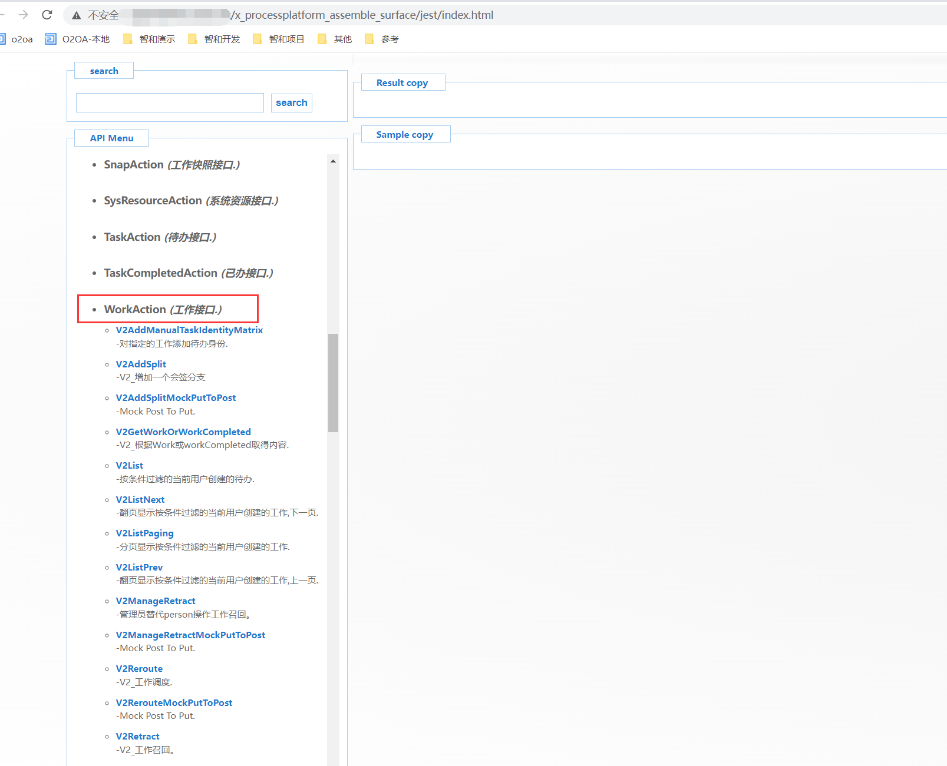
Task: Expand the TaskAction API group
Action: pyautogui.click(x=160, y=237)
